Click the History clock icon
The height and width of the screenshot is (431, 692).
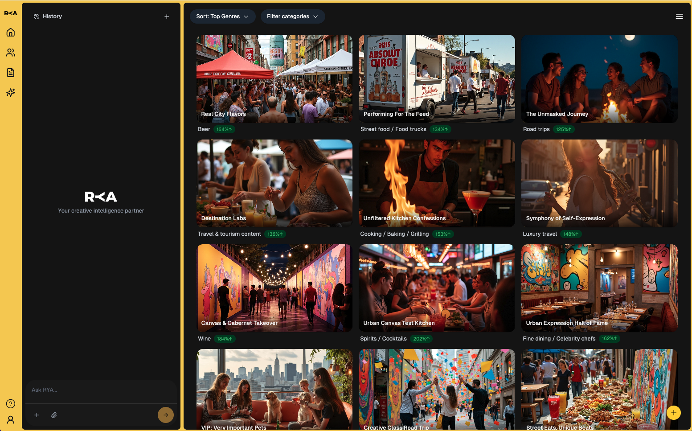(37, 16)
